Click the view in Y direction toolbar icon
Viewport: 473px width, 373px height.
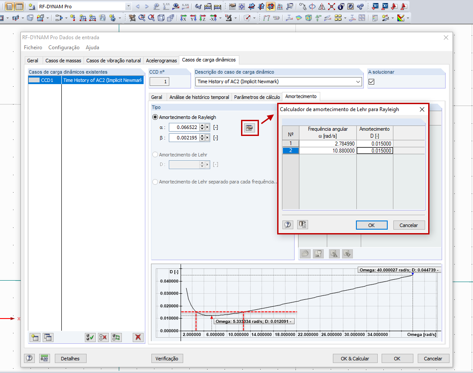[x=193, y=18]
